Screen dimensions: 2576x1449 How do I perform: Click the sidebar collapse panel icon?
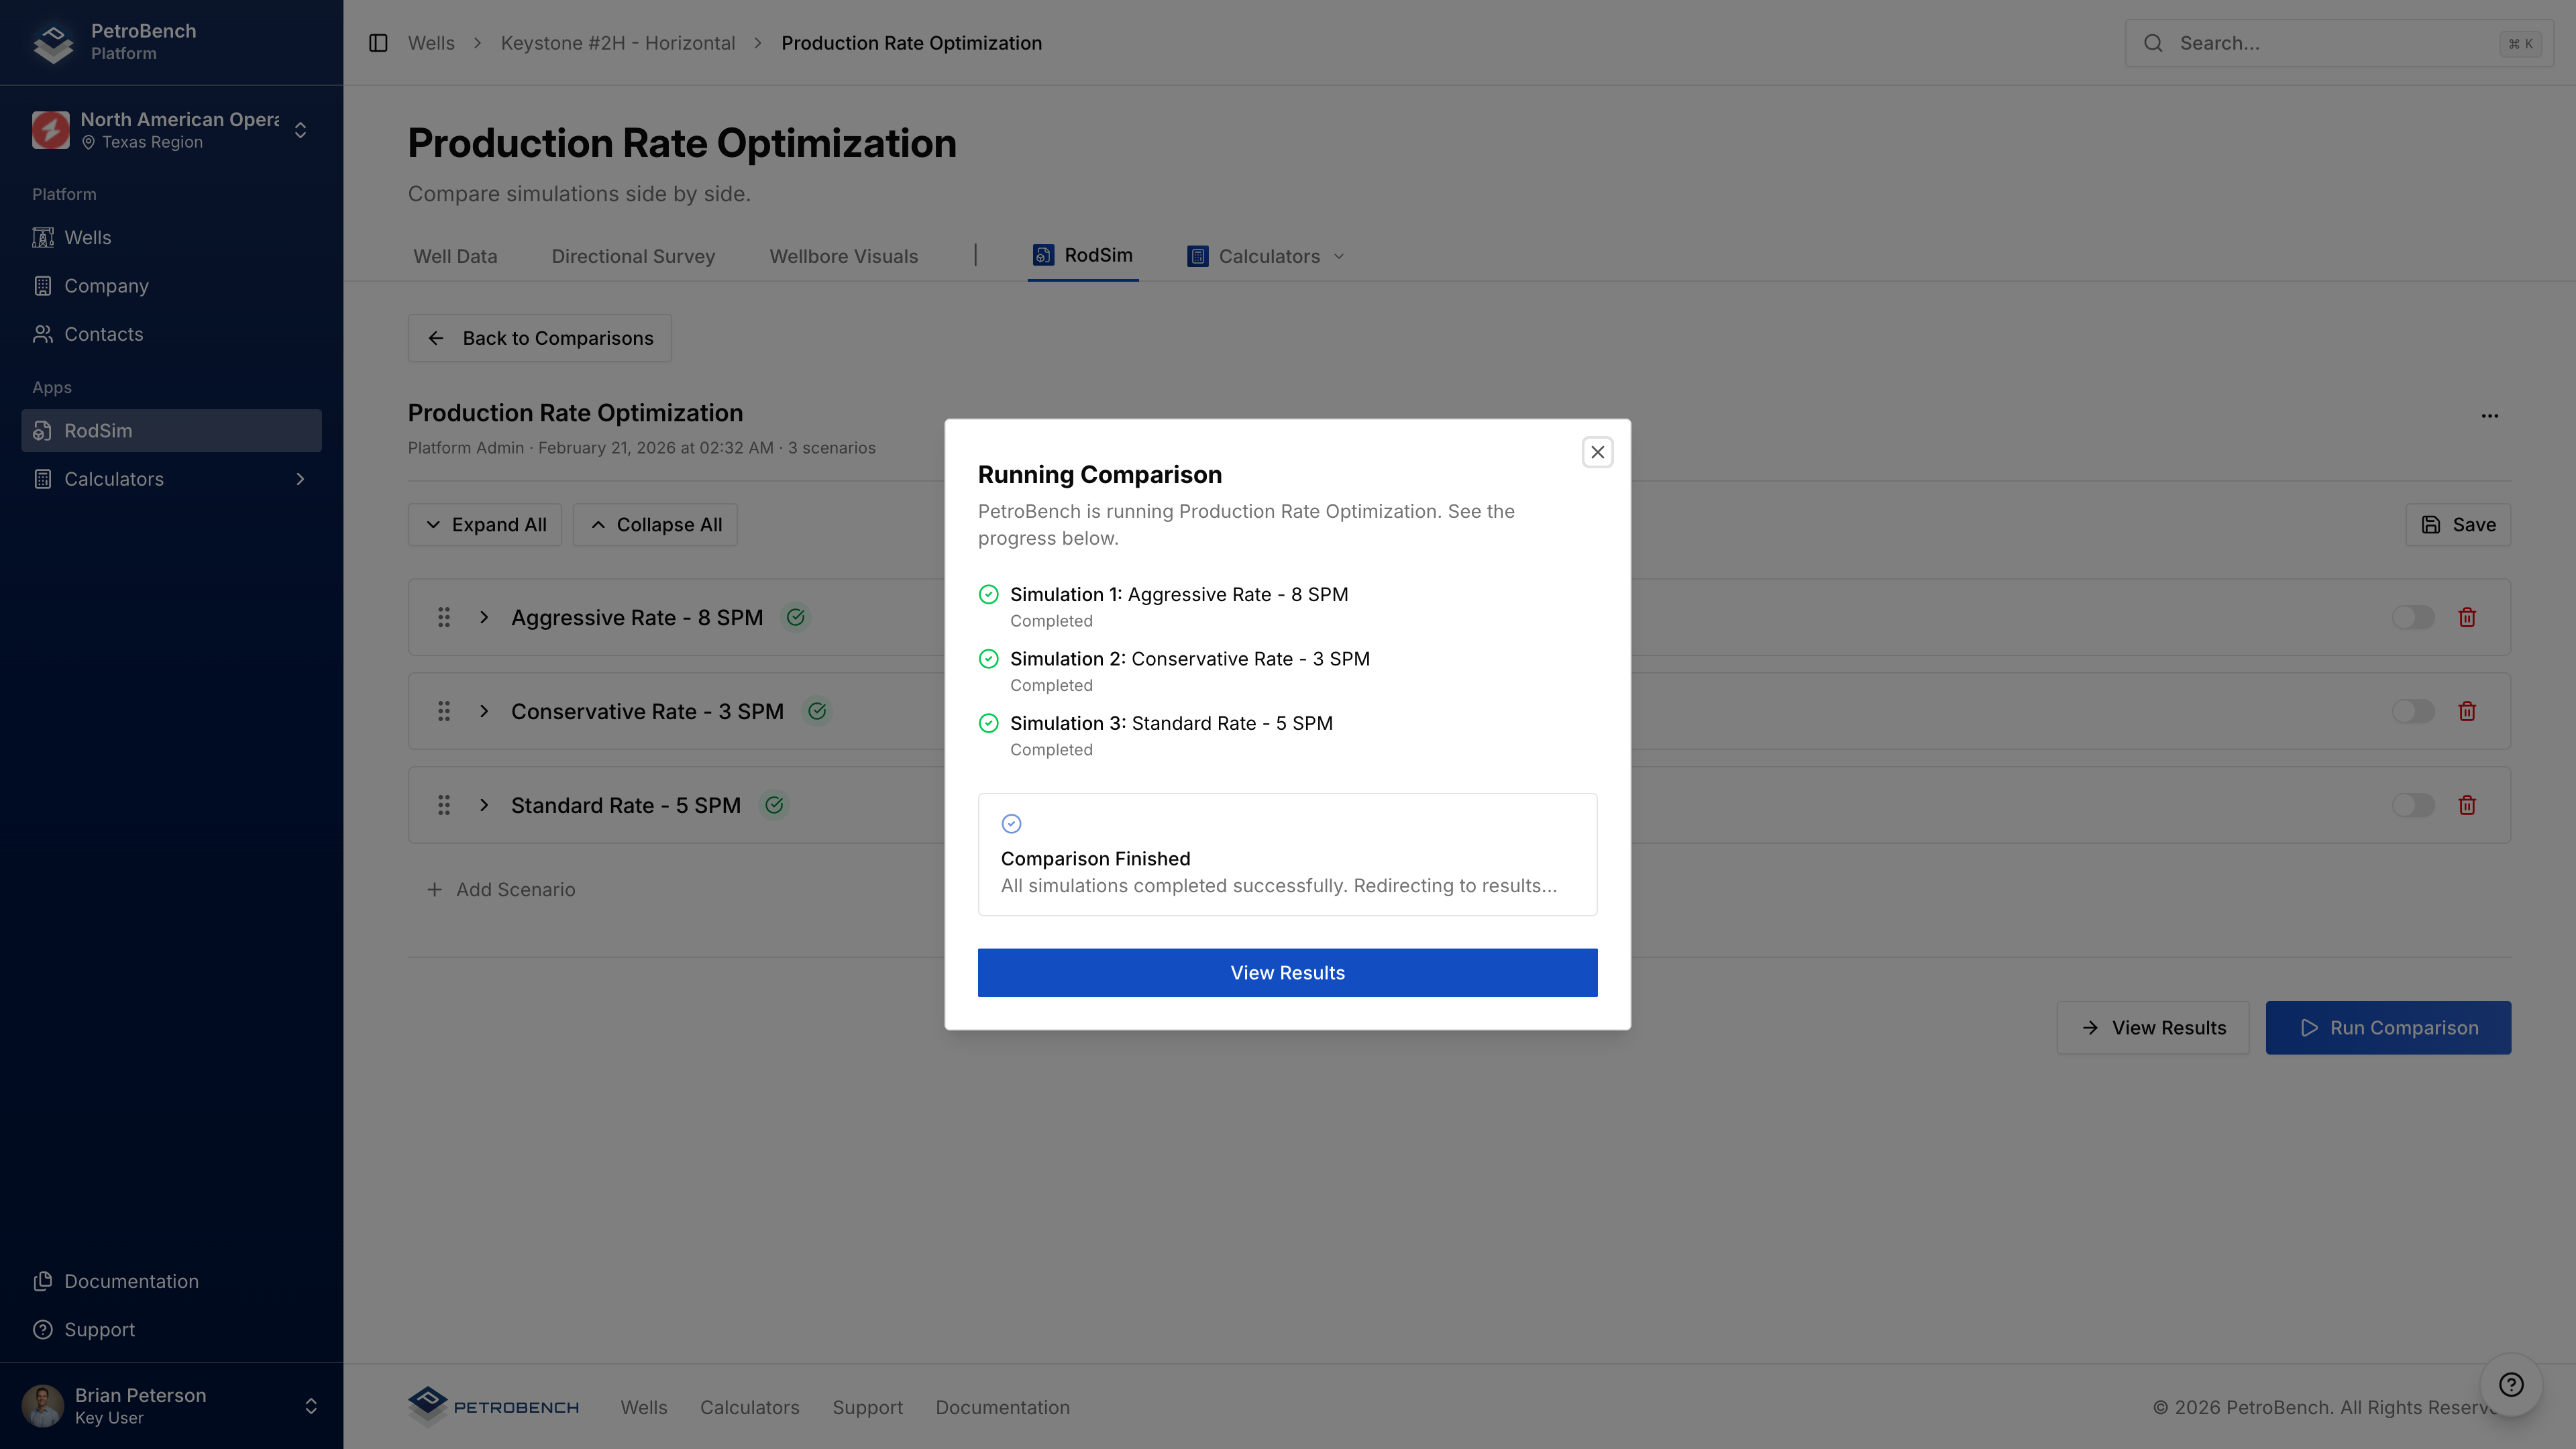(378, 43)
